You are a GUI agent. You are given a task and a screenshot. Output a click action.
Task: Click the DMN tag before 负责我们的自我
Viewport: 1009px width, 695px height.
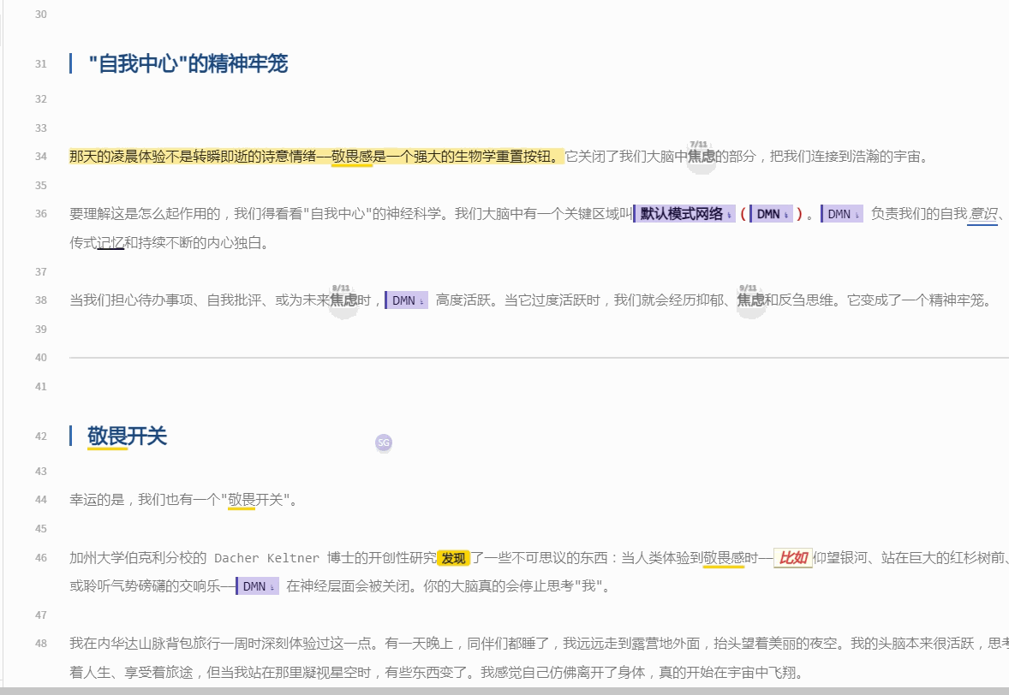click(x=842, y=214)
